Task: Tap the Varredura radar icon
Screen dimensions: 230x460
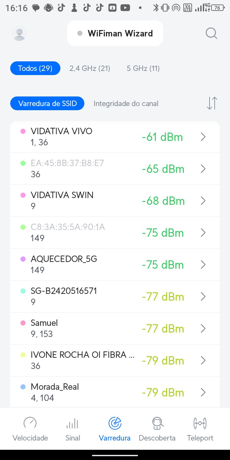Action: (x=115, y=423)
